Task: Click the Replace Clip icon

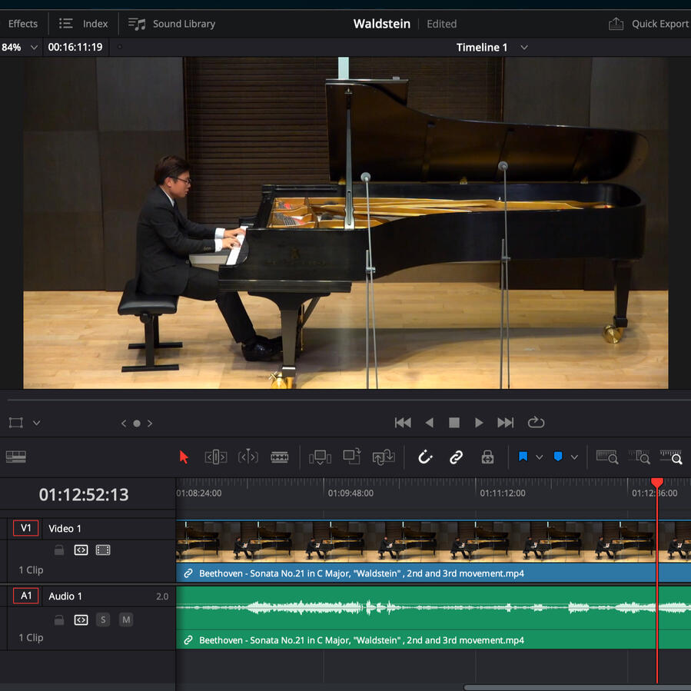Action: point(384,457)
